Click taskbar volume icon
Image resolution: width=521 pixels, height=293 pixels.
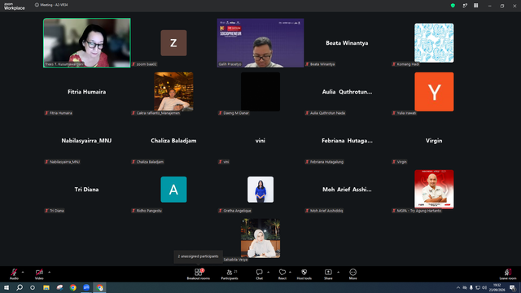(x=484, y=287)
